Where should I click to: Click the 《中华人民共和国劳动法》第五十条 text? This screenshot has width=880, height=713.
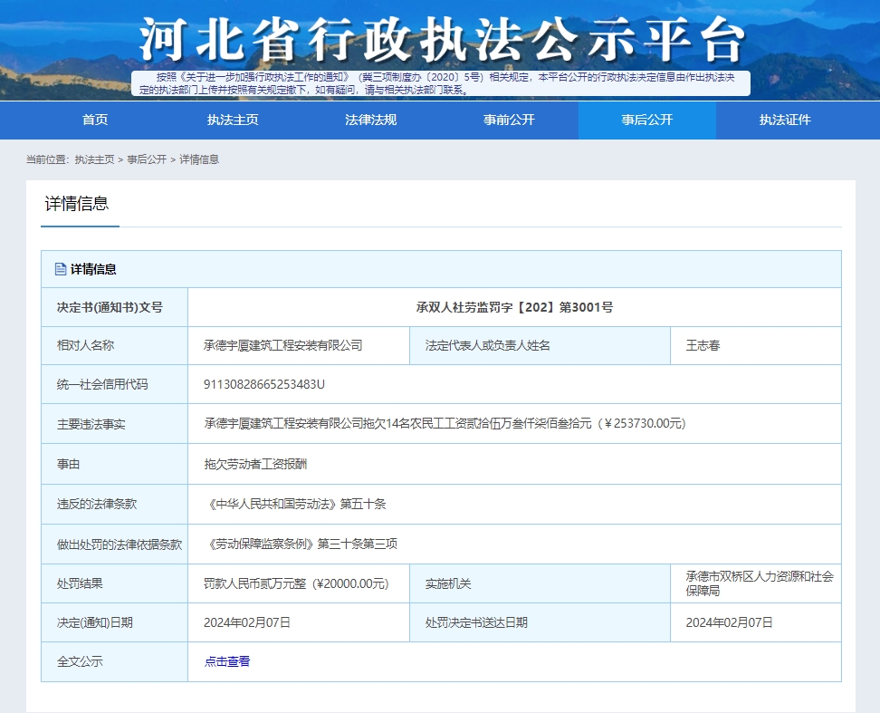[297, 504]
